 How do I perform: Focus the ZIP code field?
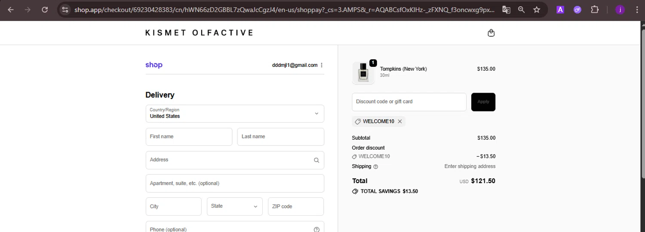tap(296, 206)
